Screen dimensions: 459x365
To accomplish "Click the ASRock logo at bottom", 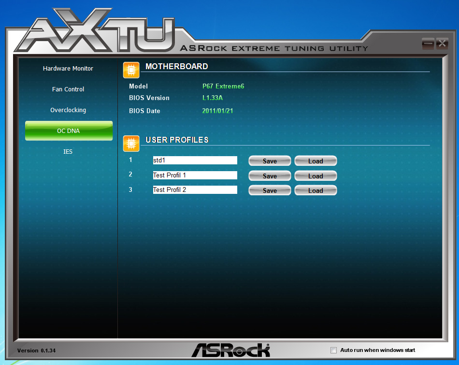I will (231, 350).
